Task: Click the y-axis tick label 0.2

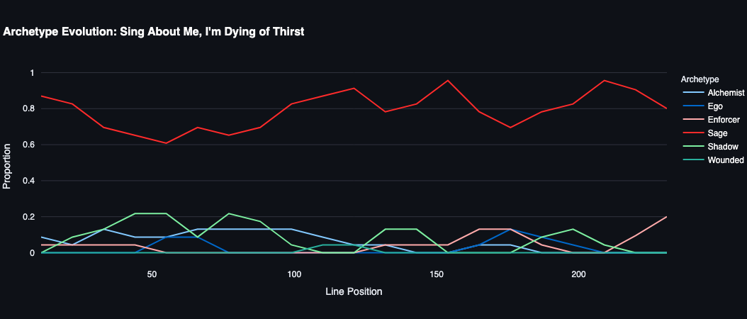Action: (28, 217)
